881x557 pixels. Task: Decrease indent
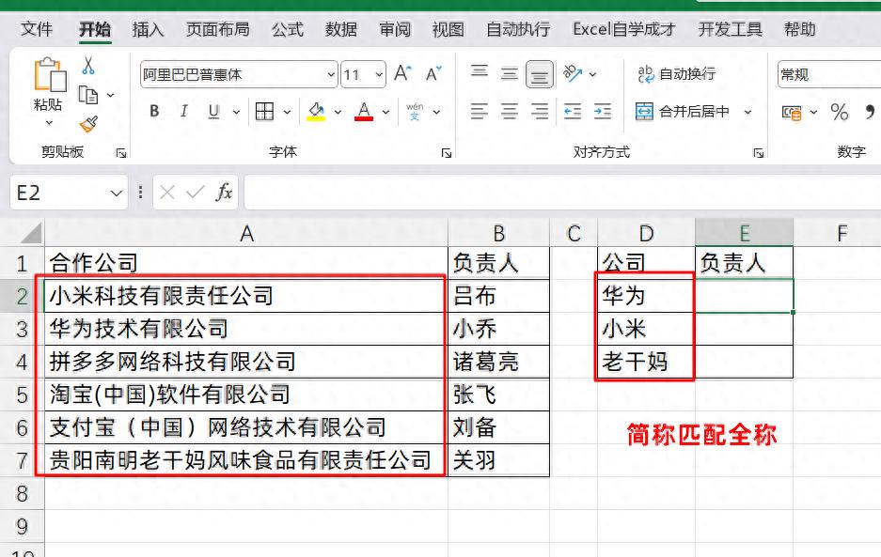tap(573, 111)
